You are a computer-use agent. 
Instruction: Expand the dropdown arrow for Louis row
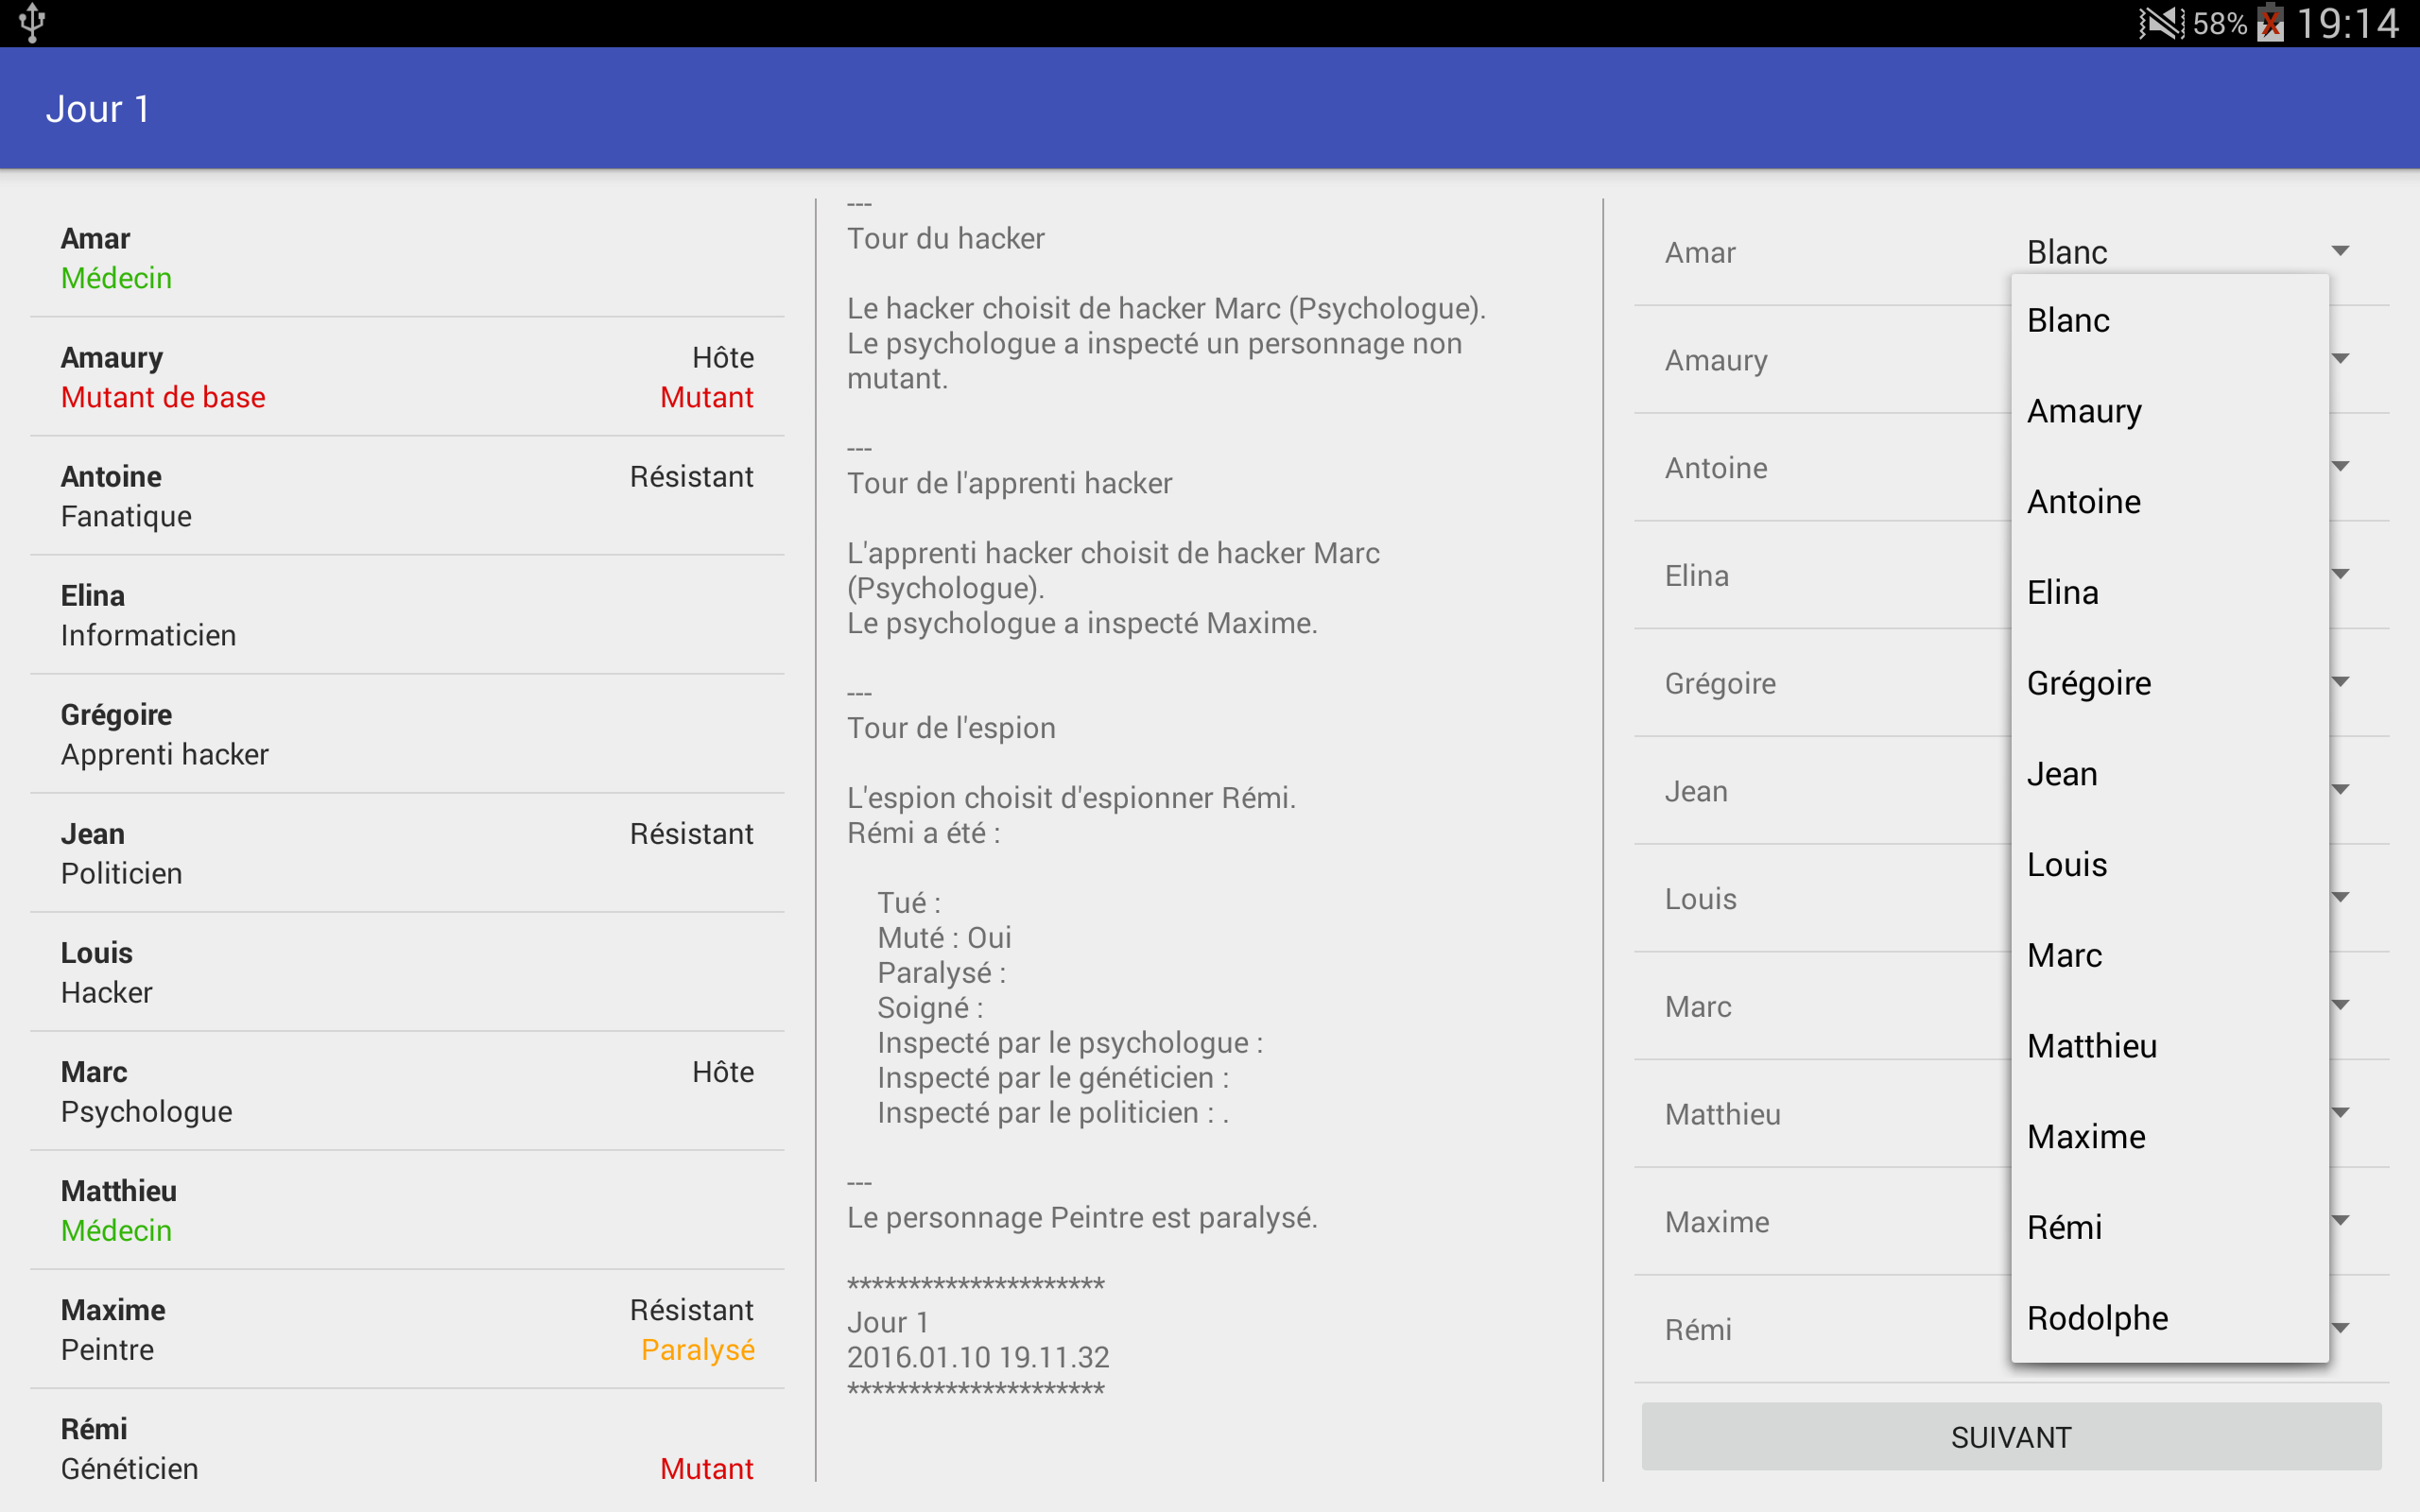tap(2341, 897)
